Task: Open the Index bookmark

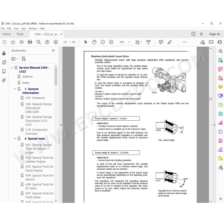Action: (26, 83)
